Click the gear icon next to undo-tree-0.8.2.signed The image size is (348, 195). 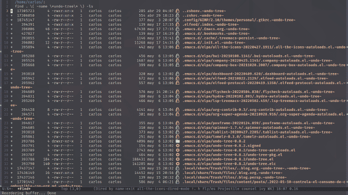tap(178, 146)
